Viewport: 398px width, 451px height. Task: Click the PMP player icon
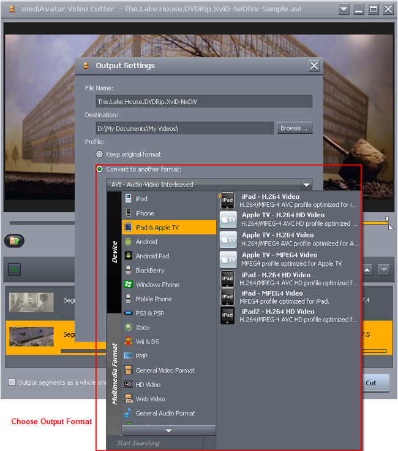[x=128, y=356]
